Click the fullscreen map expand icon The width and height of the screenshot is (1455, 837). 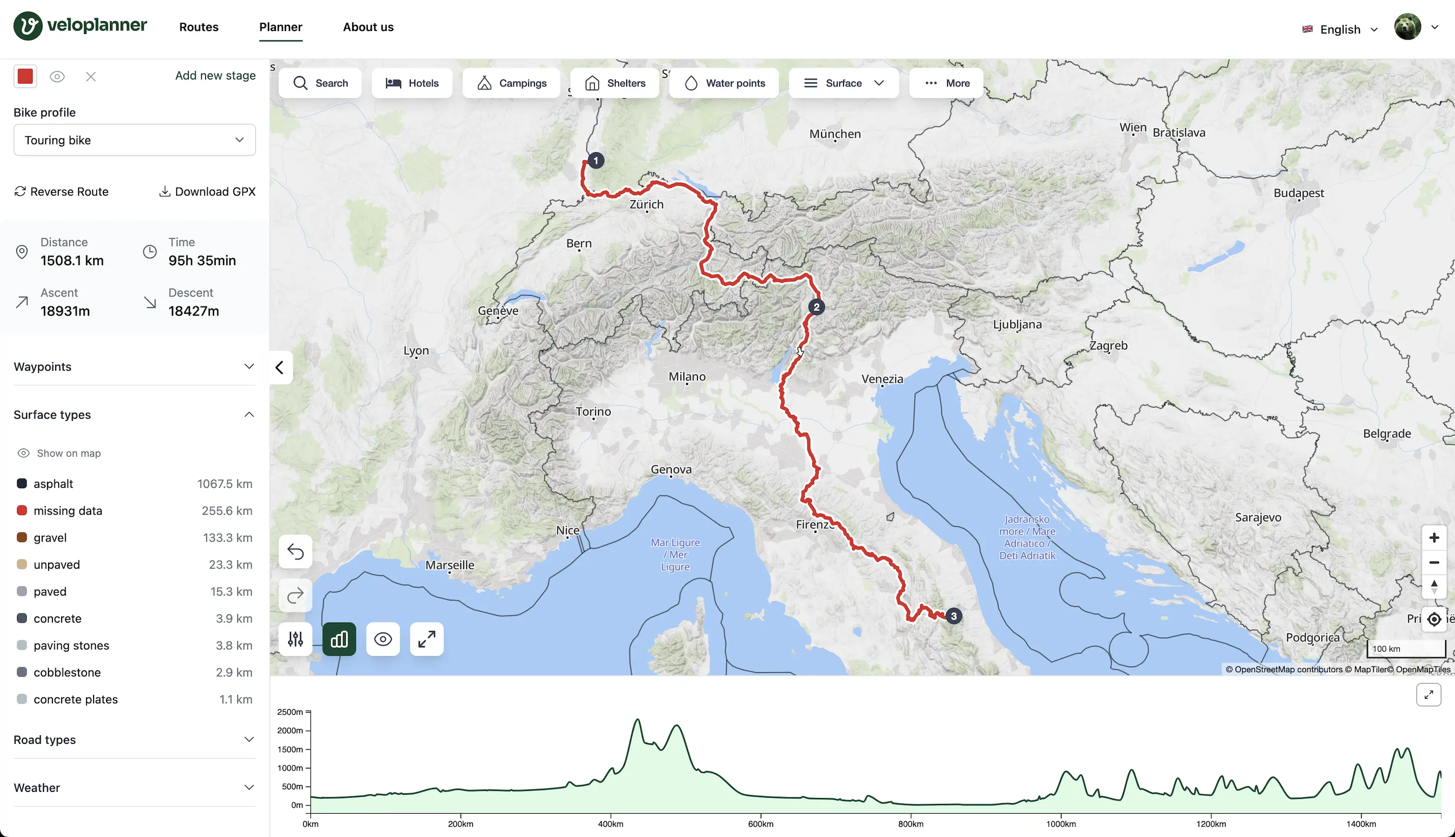pos(426,639)
